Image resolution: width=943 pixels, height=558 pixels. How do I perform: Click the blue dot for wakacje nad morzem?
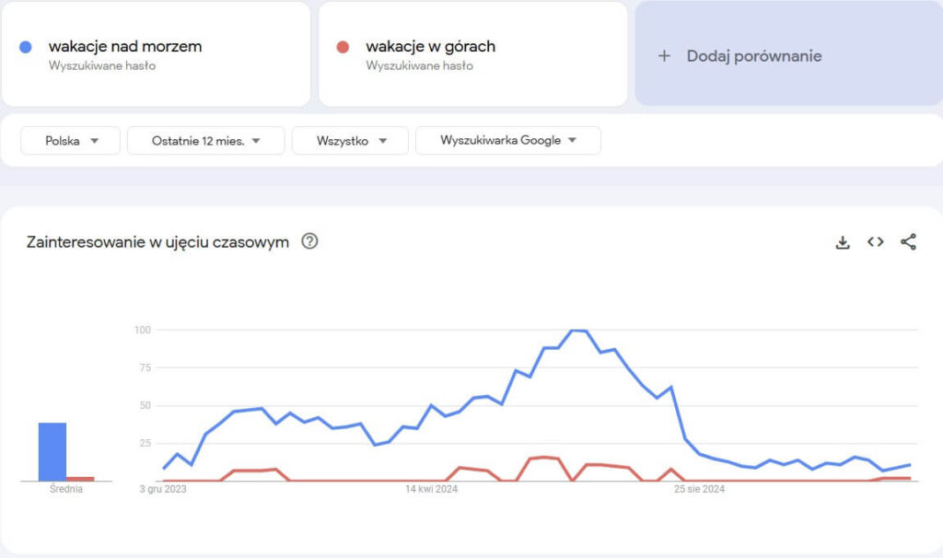[26, 47]
